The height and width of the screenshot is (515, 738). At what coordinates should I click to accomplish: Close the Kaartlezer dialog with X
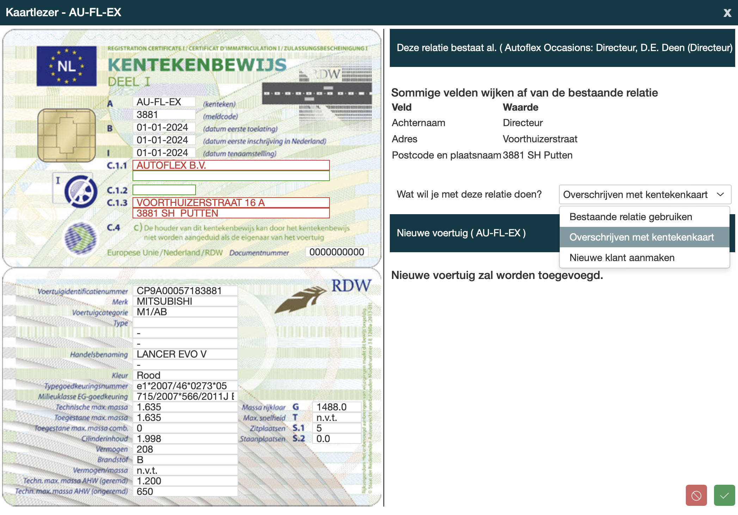(727, 13)
